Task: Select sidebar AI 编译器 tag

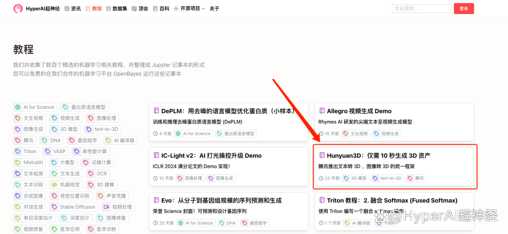Action: [x=120, y=140]
